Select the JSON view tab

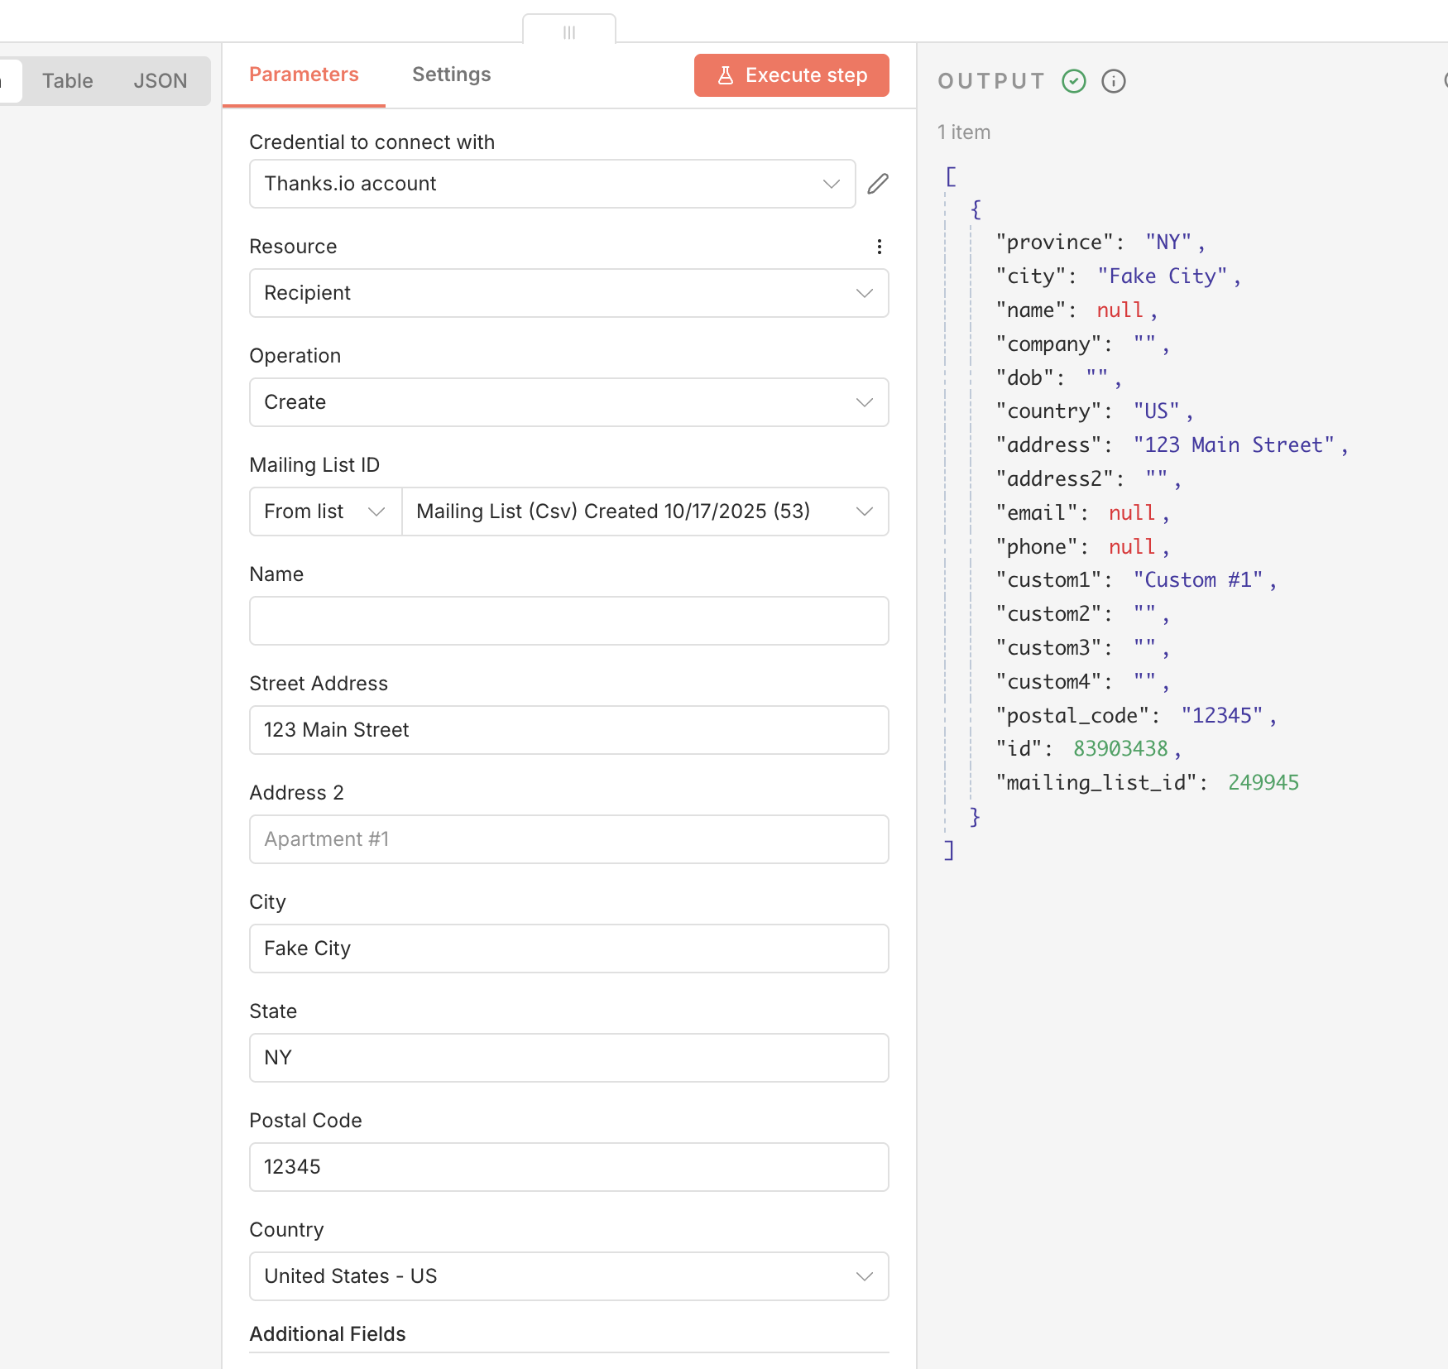pos(161,81)
